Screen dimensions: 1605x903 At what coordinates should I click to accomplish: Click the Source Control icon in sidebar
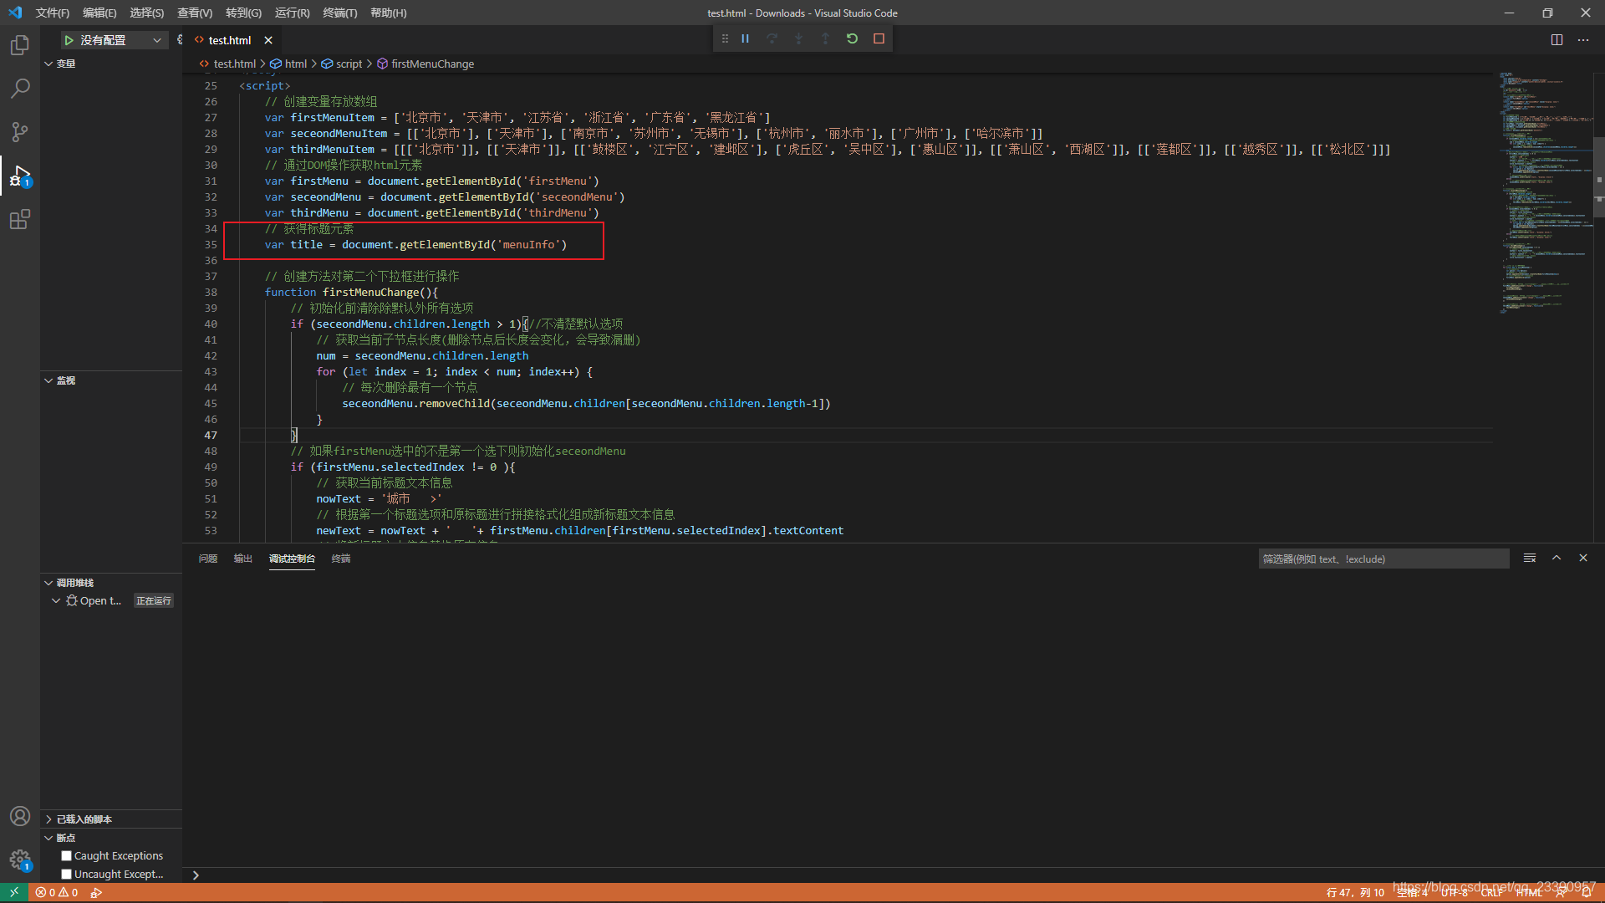[20, 131]
